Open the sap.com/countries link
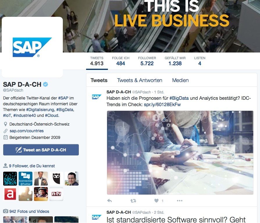The width and height of the screenshot is (260, 223). click(26, 131)
